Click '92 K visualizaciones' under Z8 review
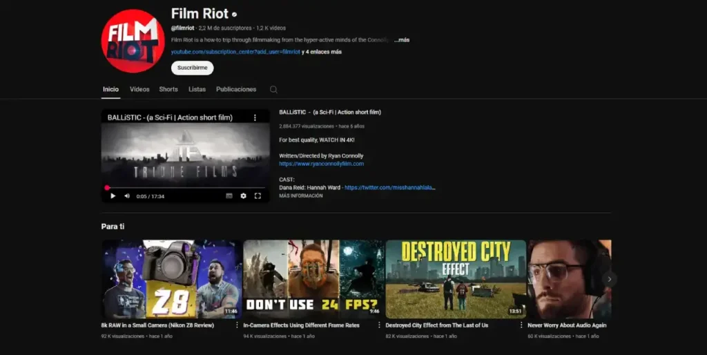 [x=123, y=336]
